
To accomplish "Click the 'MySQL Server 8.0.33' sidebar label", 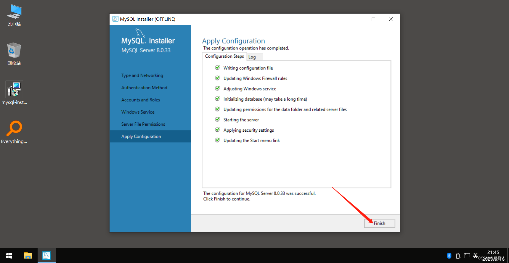I will [x=146, y=50].
